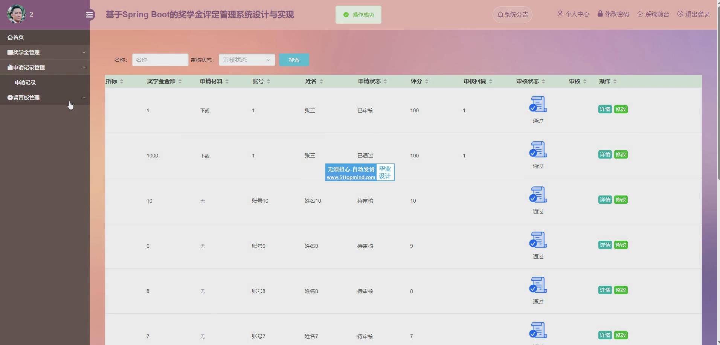Click the audit icon for 张三's 1000 row

click(538, 150)
